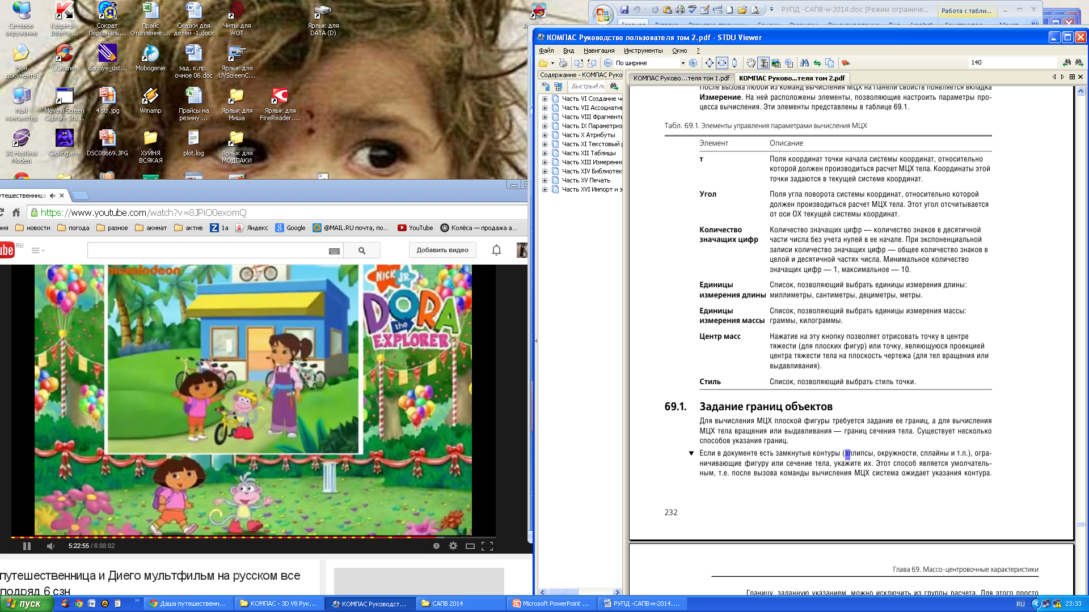
Task: Open YouTube notifications bell
Action: click(x=496, y=250)
